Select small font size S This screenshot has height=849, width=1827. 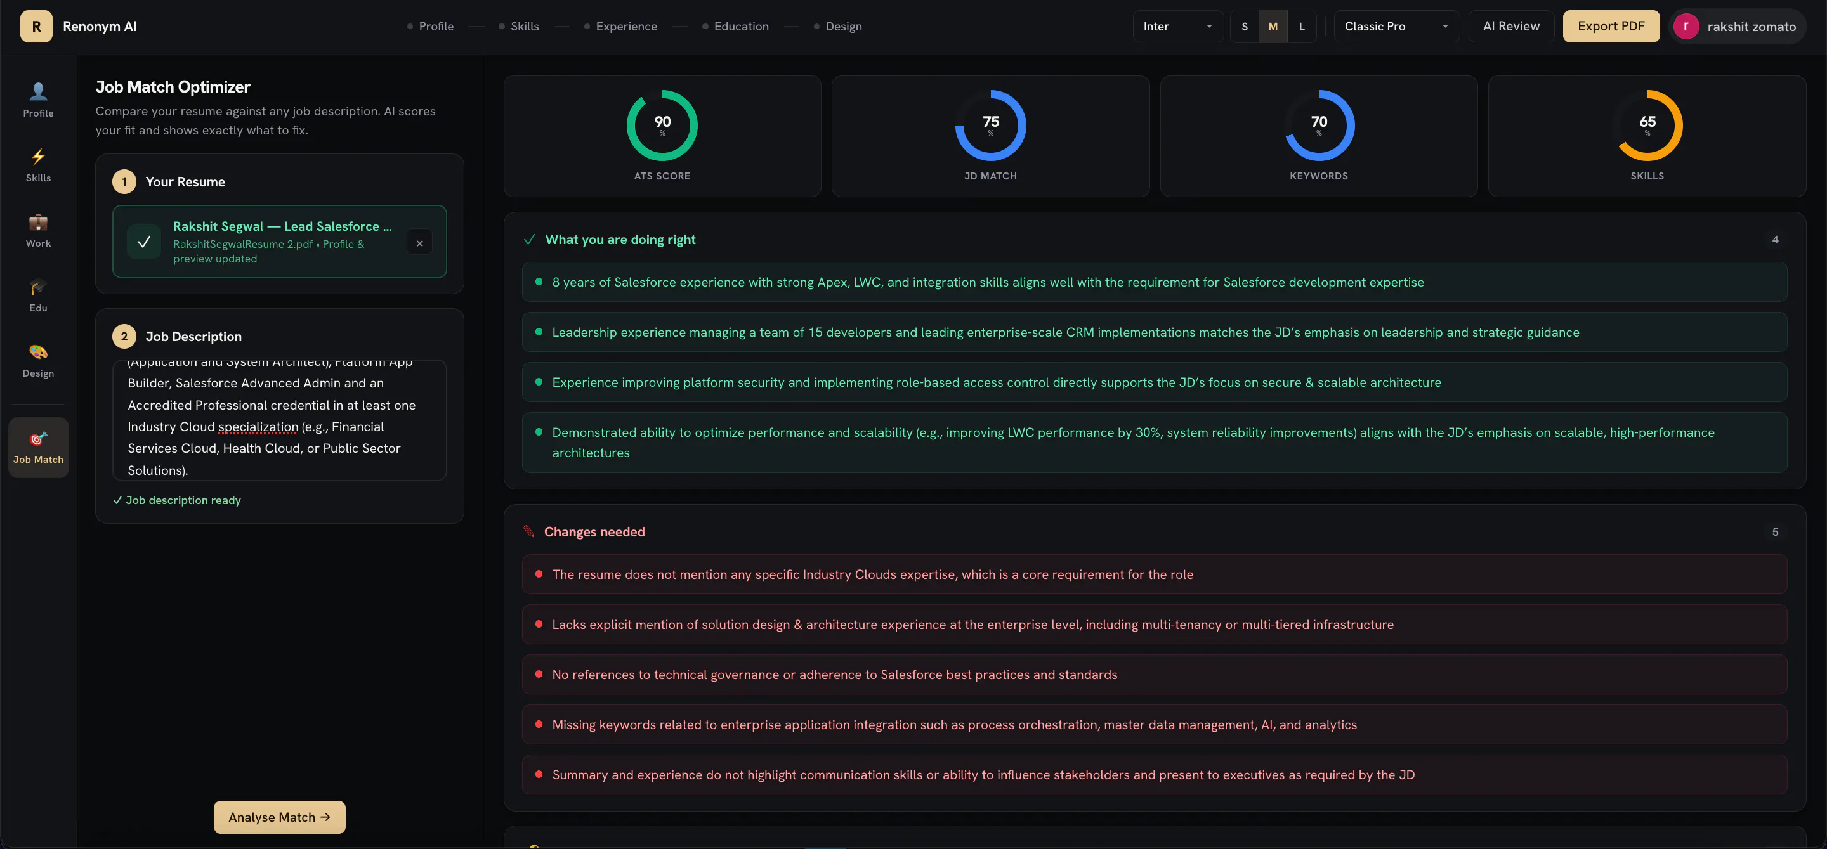pos(1244,26)
